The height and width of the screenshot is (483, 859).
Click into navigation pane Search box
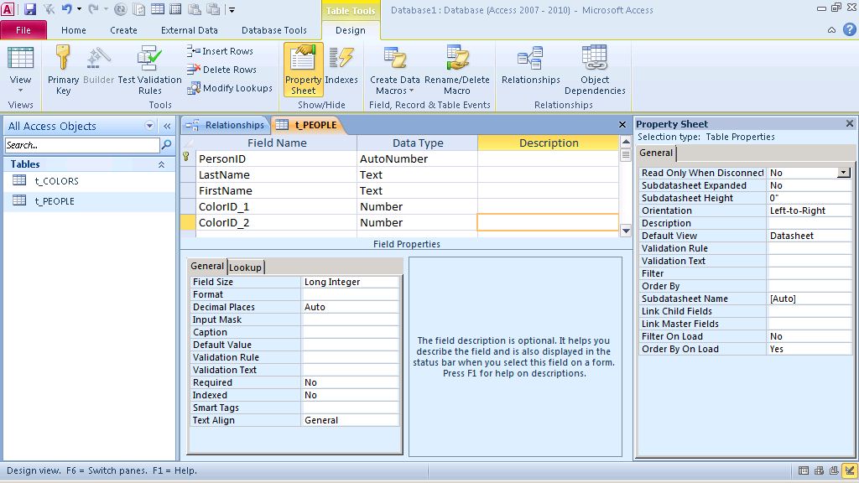(82, 145)
